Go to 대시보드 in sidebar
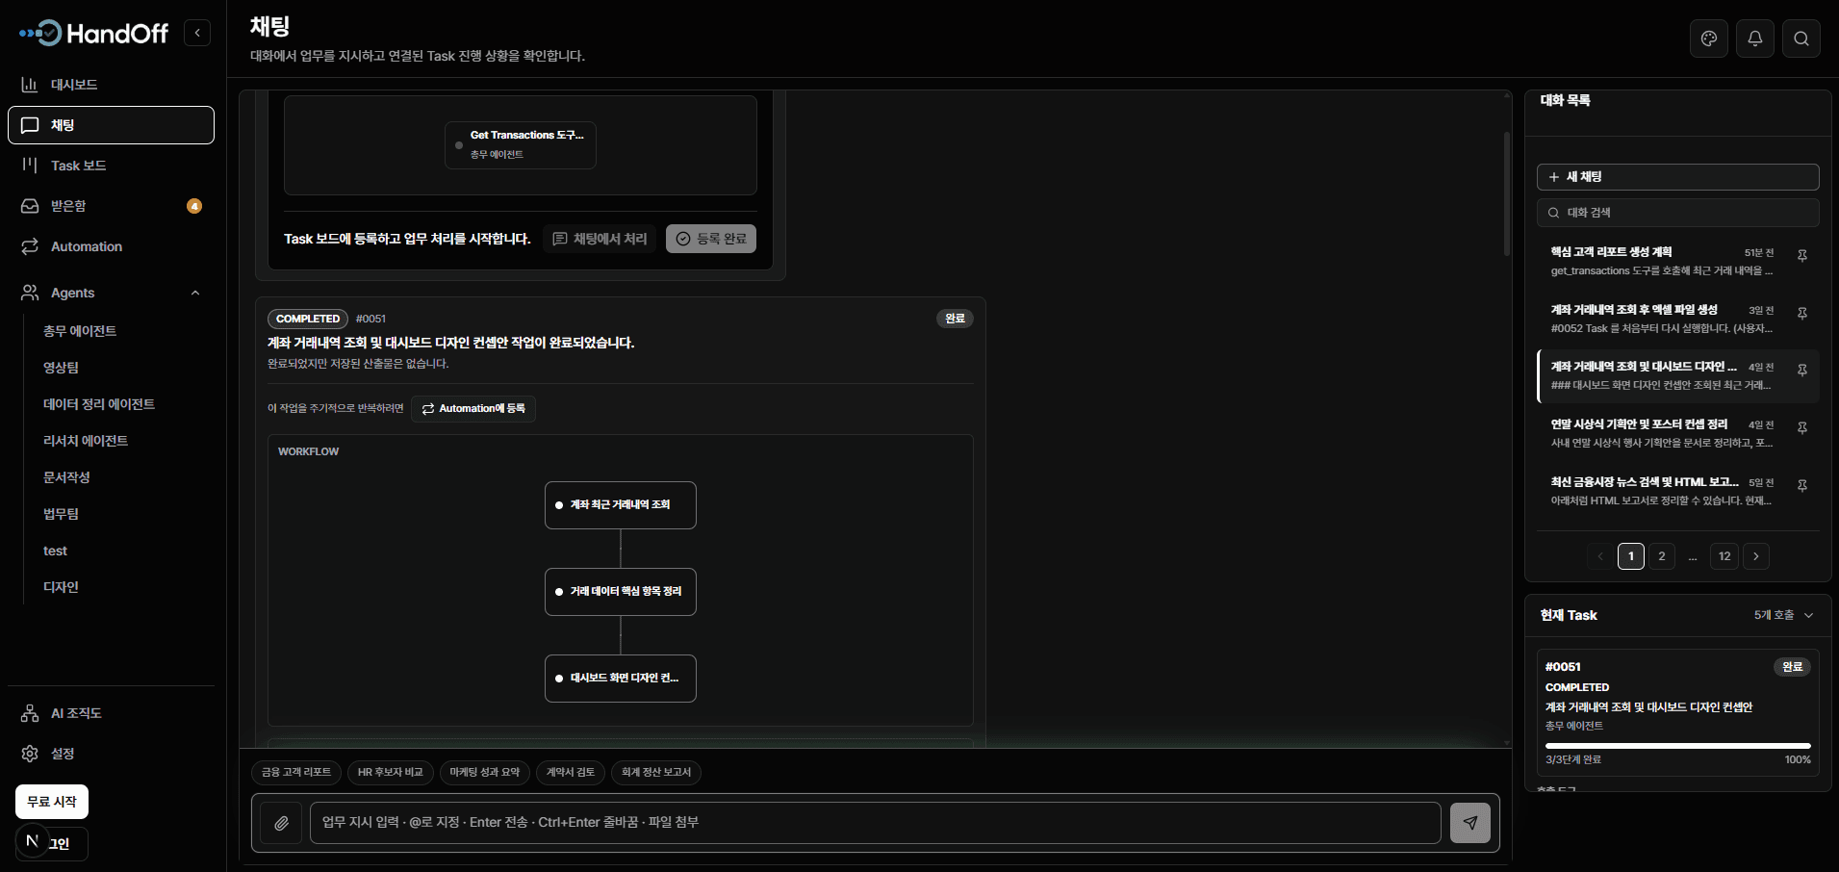Image resolution: width=1839 pixels, height=872 pixels. 111,85
